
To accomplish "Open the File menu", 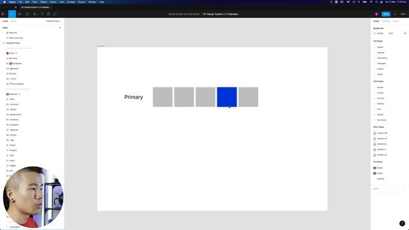I will point(20,2).
